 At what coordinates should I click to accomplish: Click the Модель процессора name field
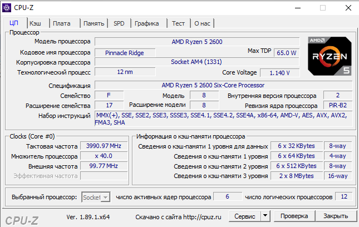197,42
